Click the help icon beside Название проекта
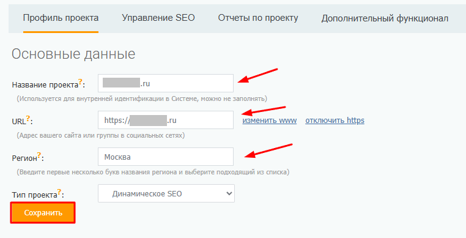 coord(80,82)
